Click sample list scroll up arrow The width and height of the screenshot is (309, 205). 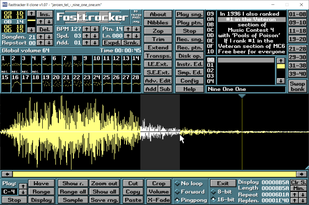pos(281,60)
